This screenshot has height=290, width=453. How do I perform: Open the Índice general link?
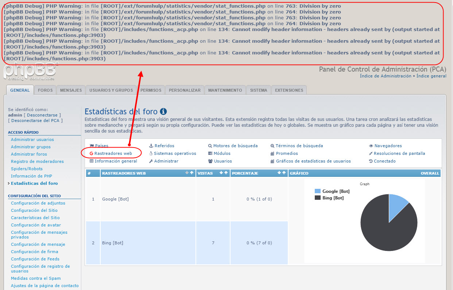[x=431, y=76]
